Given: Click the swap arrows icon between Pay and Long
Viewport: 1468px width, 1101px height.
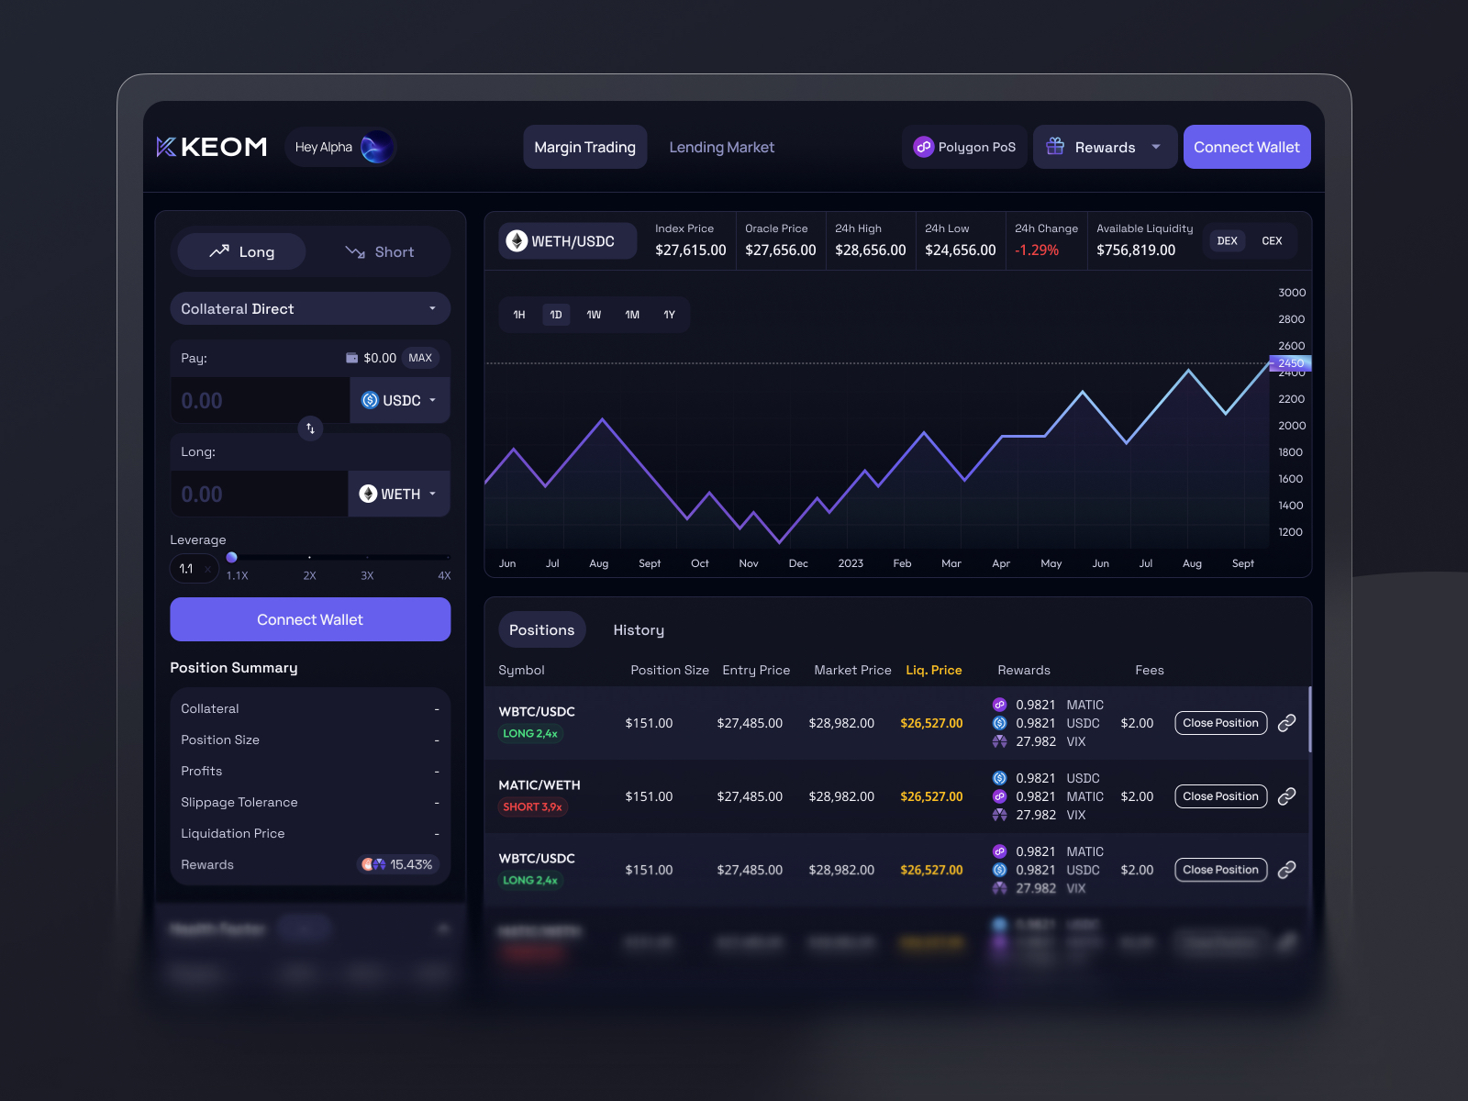Looking at the screenshot, I should [310, 428].
